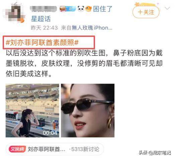175x159 pixels.
Task: Open the blurred user avatar
Action: (x=14, y=12)
